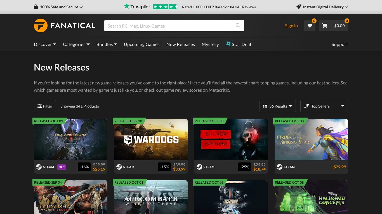
Task: Open the Discover menu
Action: (x=45, y=44)
